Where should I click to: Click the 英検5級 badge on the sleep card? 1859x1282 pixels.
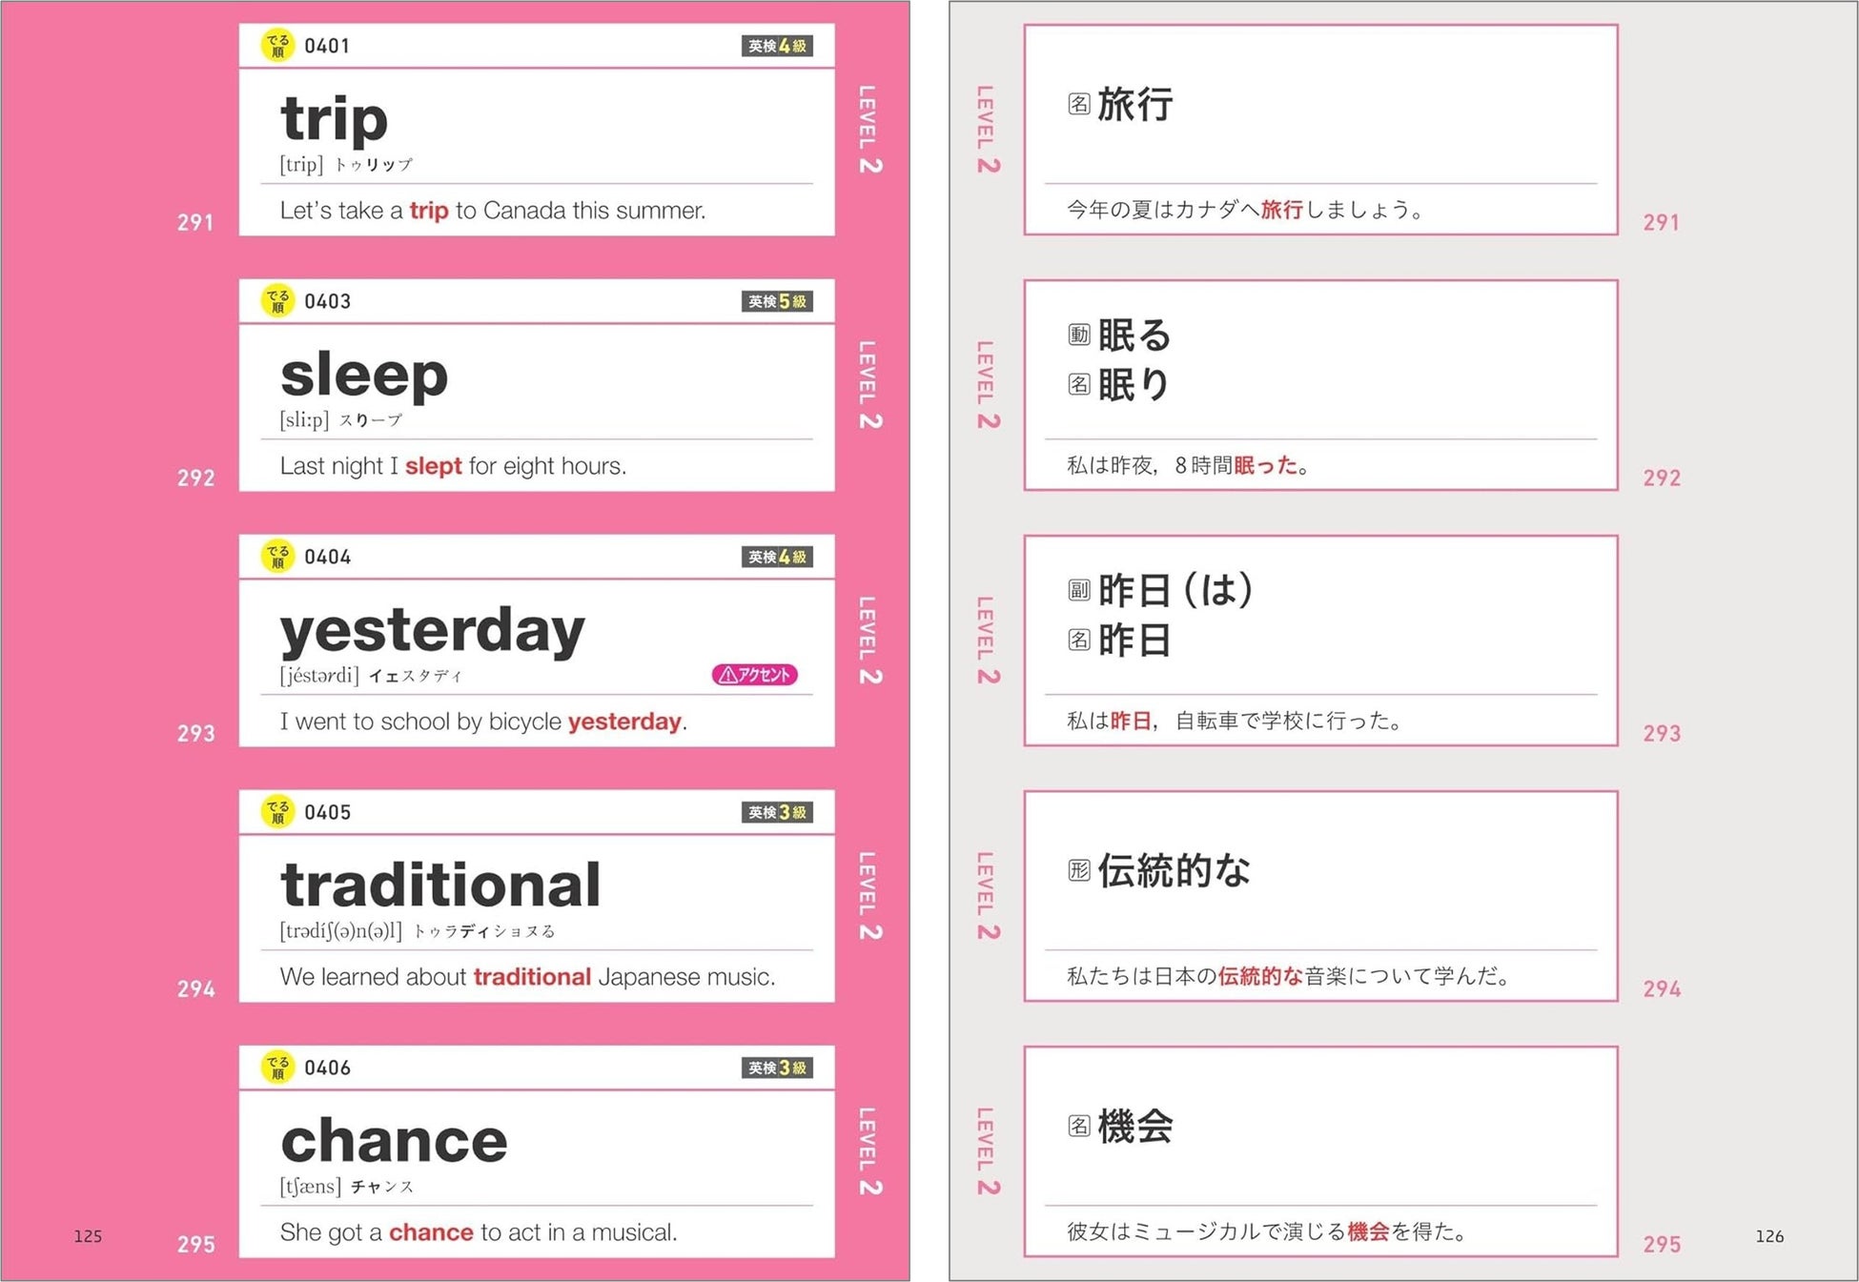777,301
